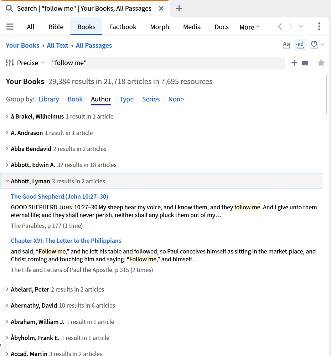Open the hamburger navigation menu

pyautogui.click(x=10, y=27)
